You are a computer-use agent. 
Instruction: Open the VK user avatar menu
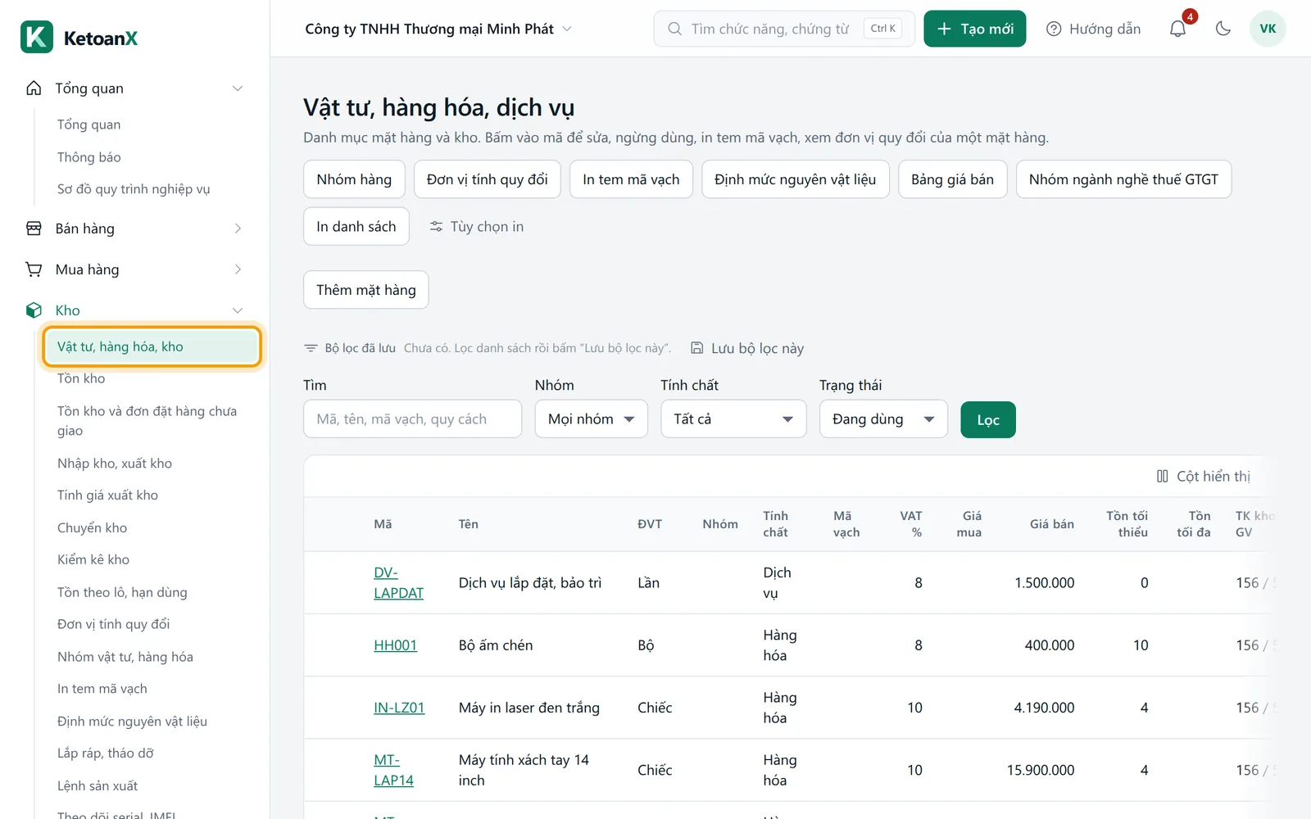point(1268,29)
